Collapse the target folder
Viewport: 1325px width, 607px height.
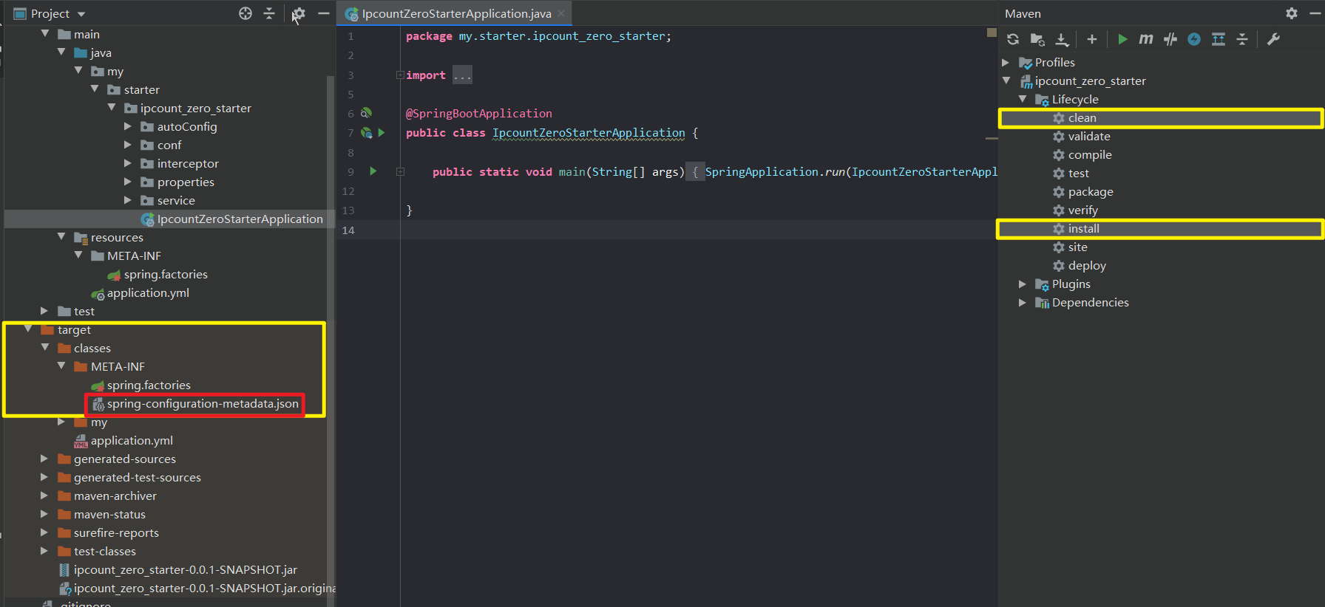click(28, 329)
